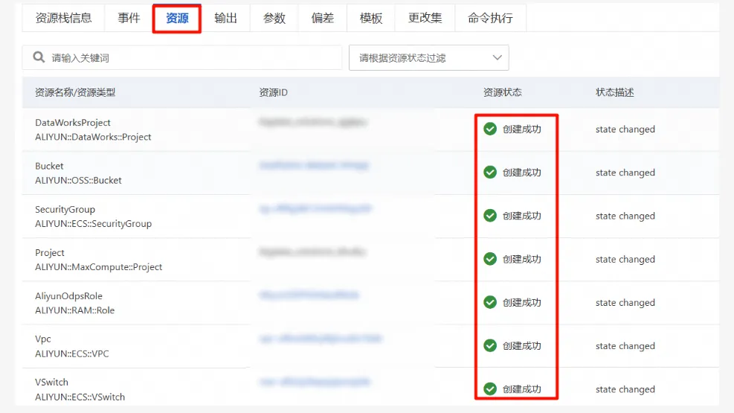Click the green check icon for DataWorksProject
Viewport: 734px width, 413px height.
(490, 129)
